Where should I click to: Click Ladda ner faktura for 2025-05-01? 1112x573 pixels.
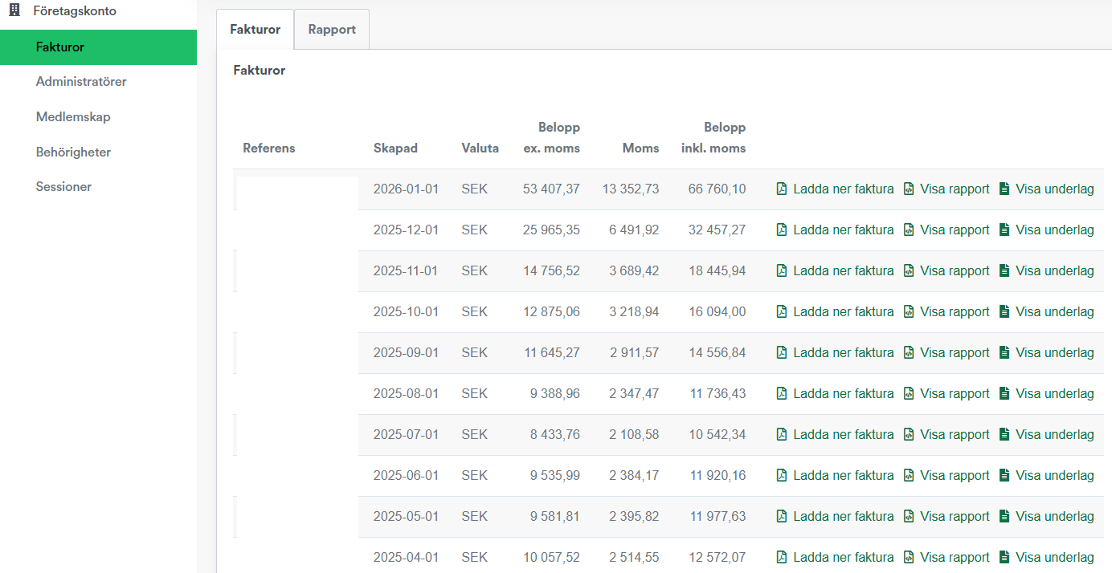coord(843,517)
